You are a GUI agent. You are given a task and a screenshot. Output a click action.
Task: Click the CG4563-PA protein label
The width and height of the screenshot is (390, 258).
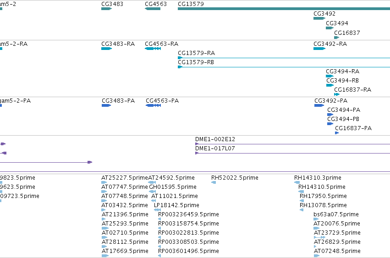(x=162, y=101)
